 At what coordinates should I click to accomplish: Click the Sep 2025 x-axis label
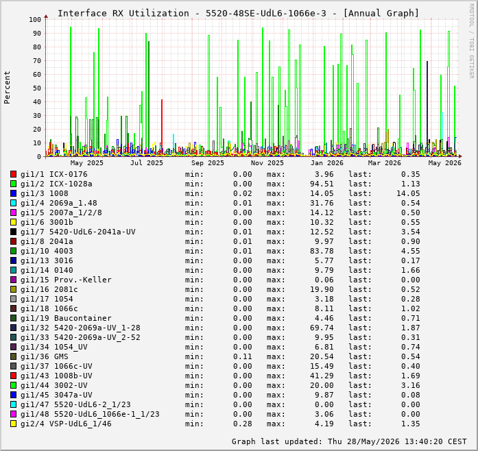(208, 162)
